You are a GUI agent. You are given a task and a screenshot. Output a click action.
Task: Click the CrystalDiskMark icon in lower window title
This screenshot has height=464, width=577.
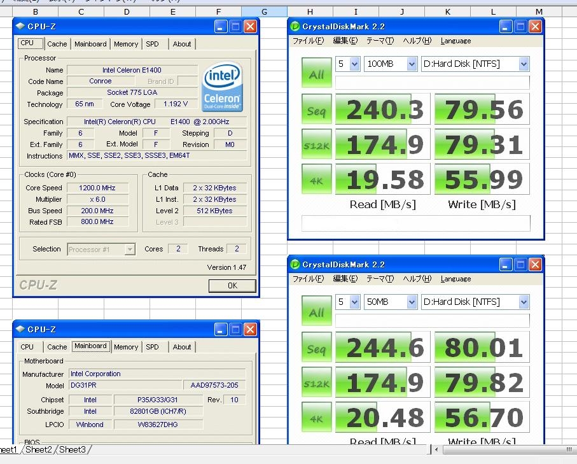(x=295, y=265)
